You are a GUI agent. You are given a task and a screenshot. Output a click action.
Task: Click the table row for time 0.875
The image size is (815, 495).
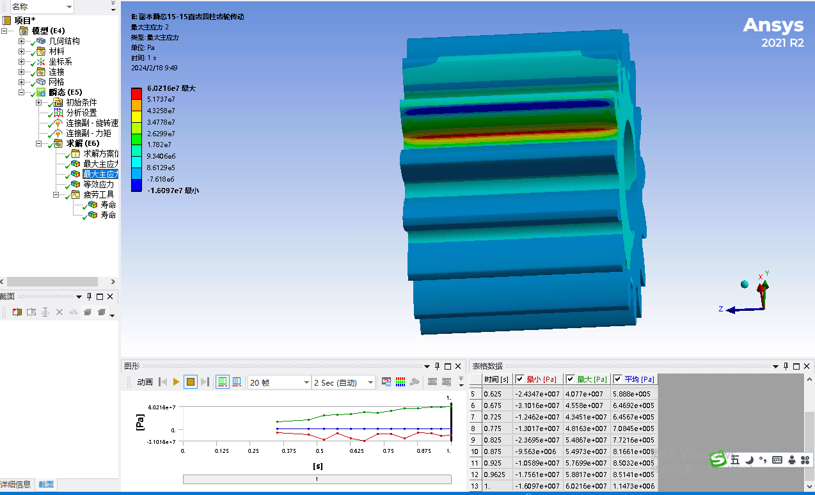(563, 452)
